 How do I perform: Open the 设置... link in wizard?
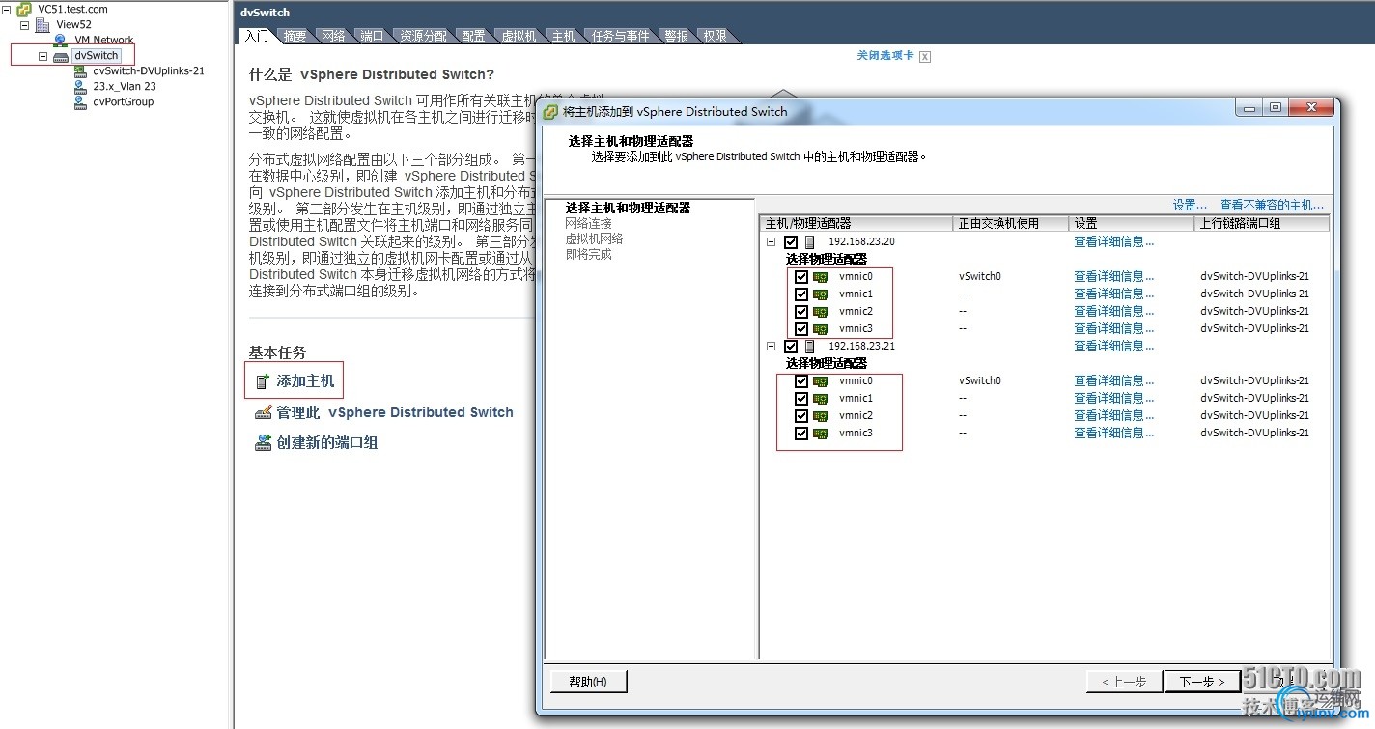1190,205
